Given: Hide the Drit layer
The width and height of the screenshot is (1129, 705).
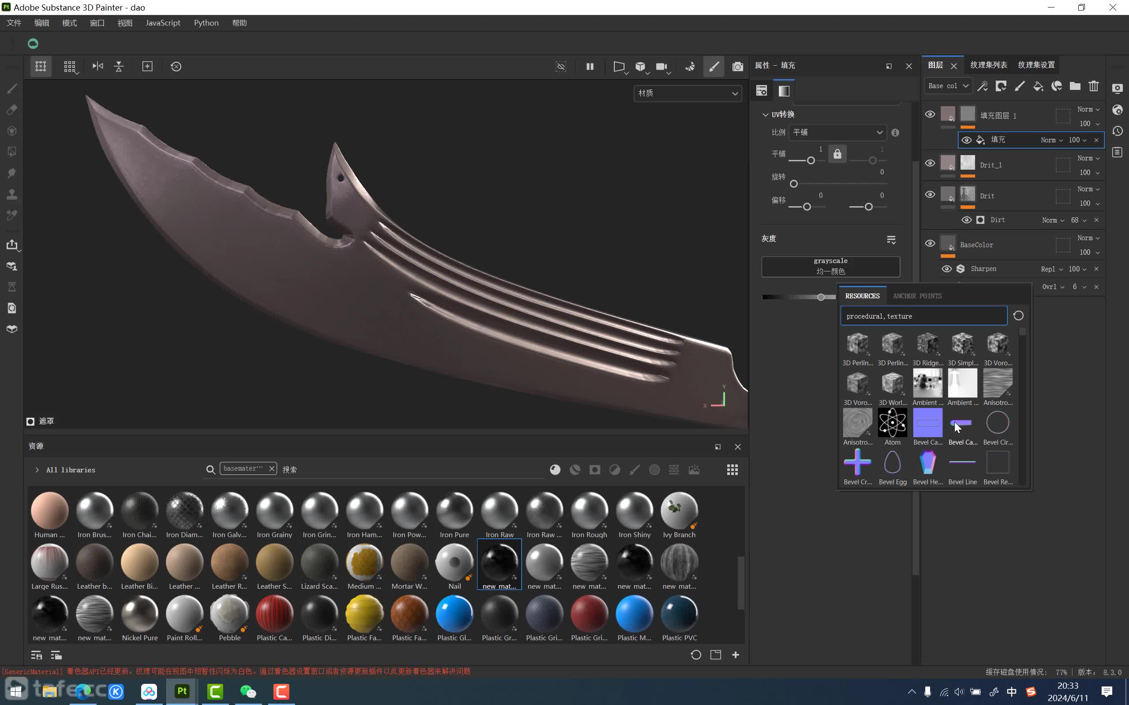Looking at the screenshot, I should pos(930,194).
